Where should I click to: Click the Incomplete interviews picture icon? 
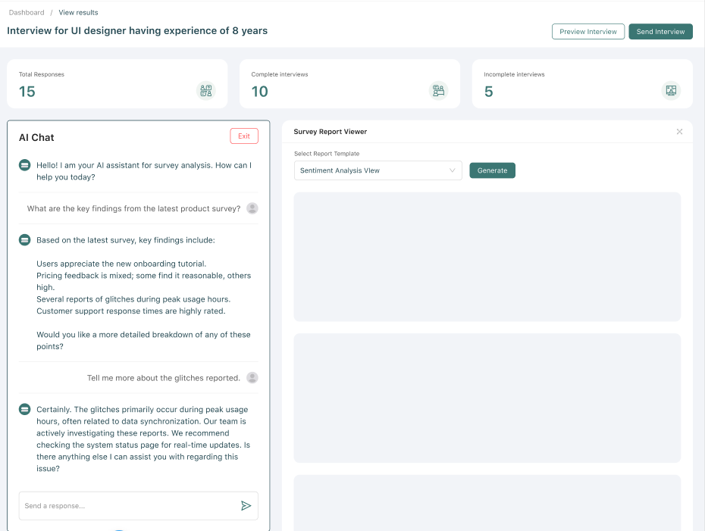click(x=671, y=90)
